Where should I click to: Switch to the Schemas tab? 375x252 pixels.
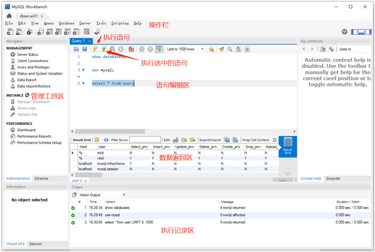click(41, 178)
